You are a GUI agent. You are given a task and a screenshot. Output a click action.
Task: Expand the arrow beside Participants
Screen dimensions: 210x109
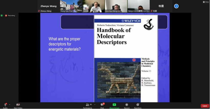tap(95, 104)
